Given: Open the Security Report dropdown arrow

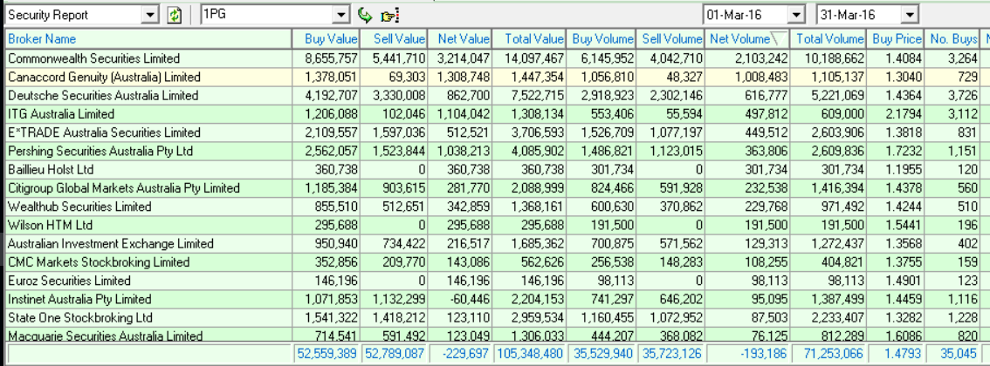Looking at the screenshot, I should [x=150, y=15].
